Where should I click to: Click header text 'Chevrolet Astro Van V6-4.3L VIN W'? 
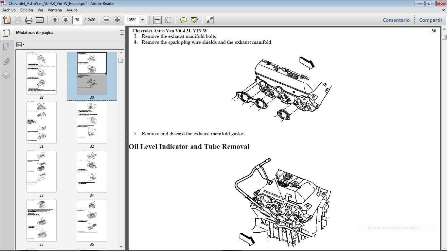click(170, 31)
